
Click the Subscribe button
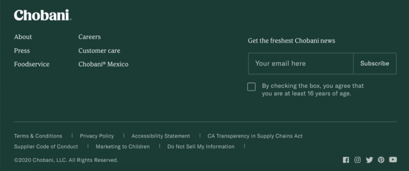375,64
